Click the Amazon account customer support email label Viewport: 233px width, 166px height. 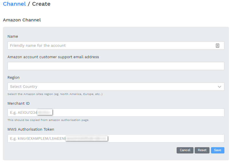coord(53,57)
